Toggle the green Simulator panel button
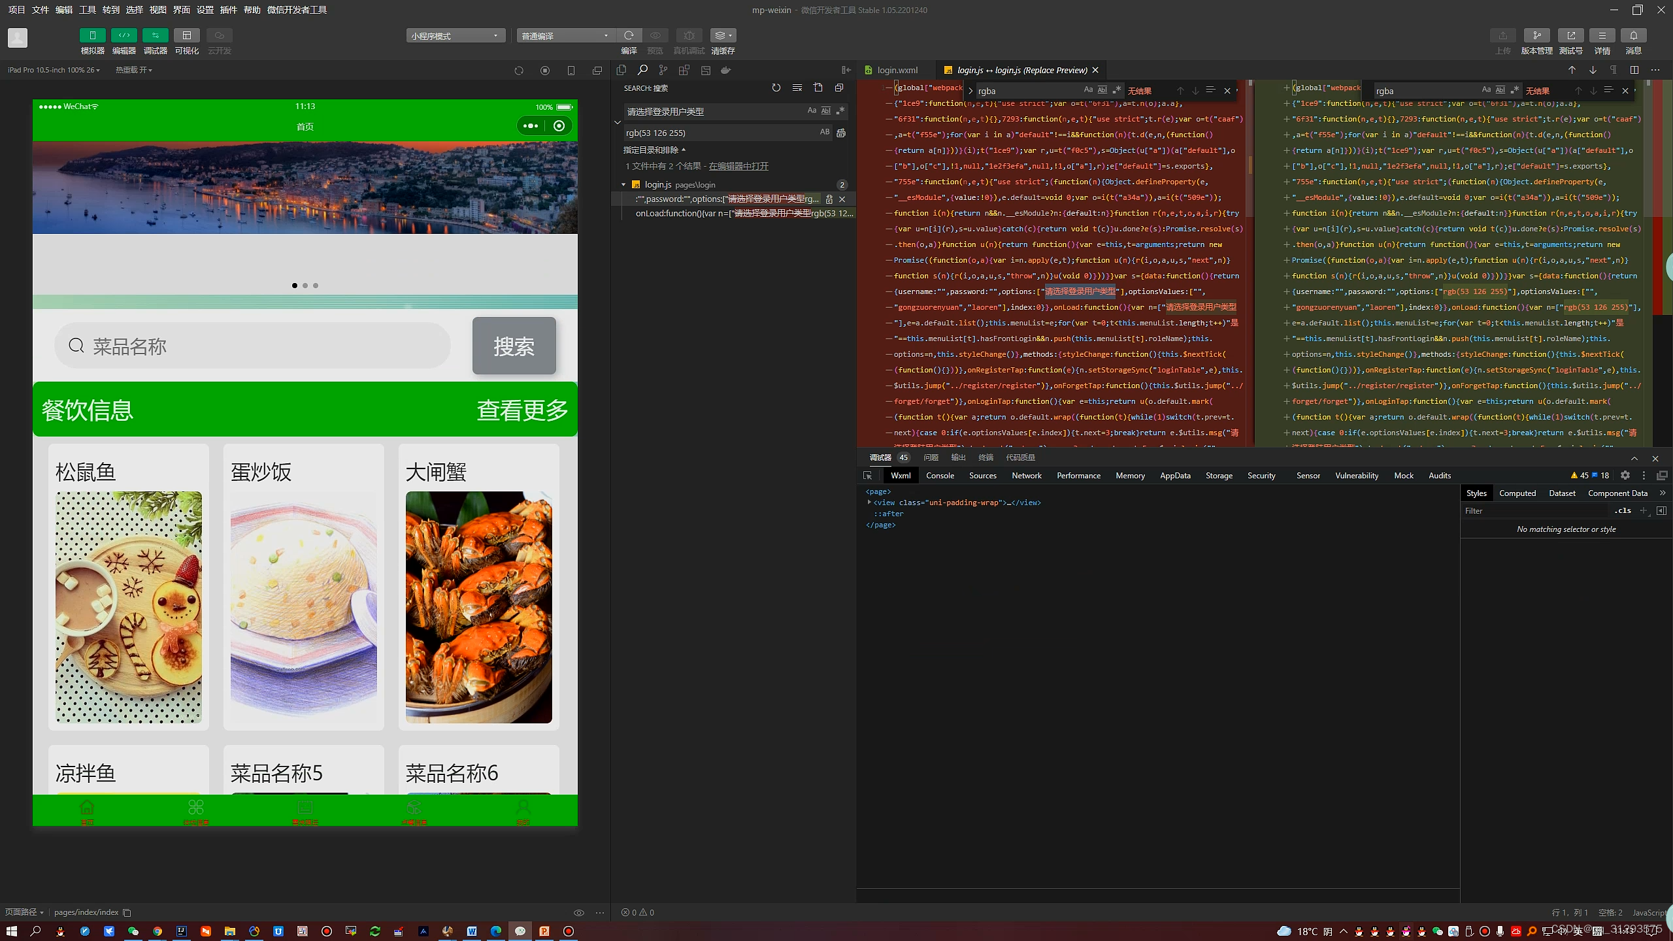1673x941 pixels. click(x=92, y=35)
